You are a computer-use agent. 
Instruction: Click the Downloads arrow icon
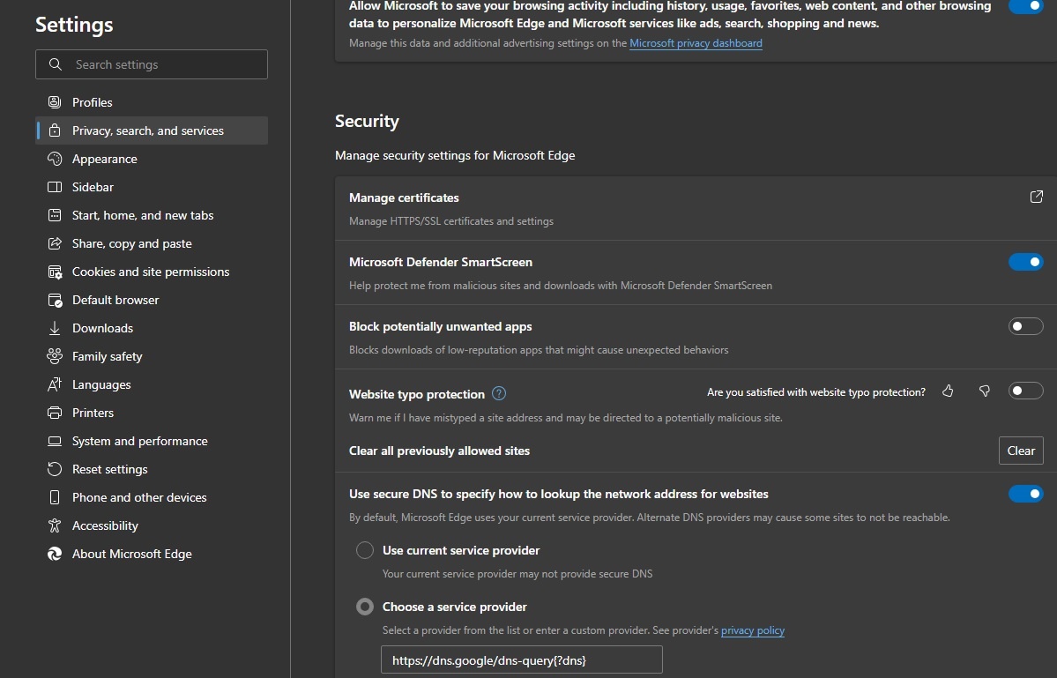click(x=55, y=328)
